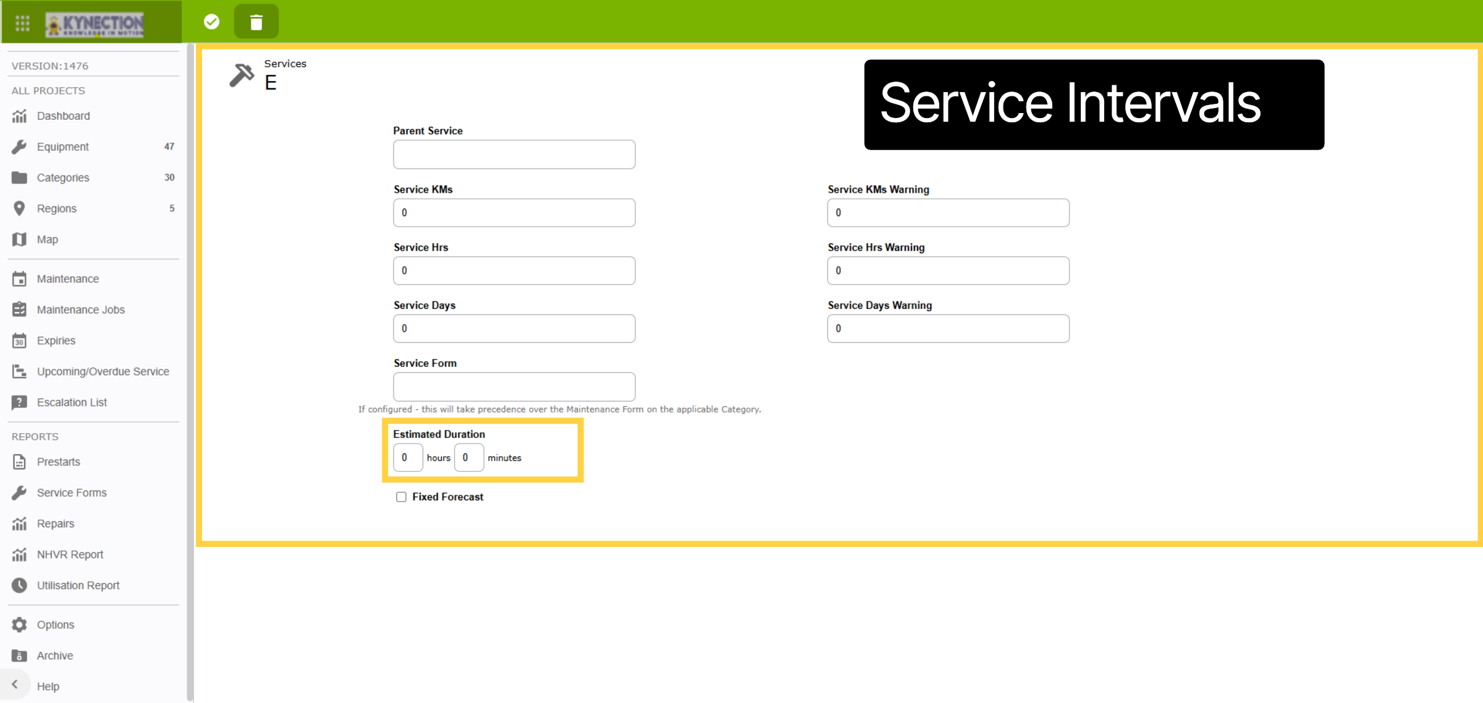This screenshot has width=1483, height=703.
Task: Click the Kynection logo
Action: (x=95, y=25)
